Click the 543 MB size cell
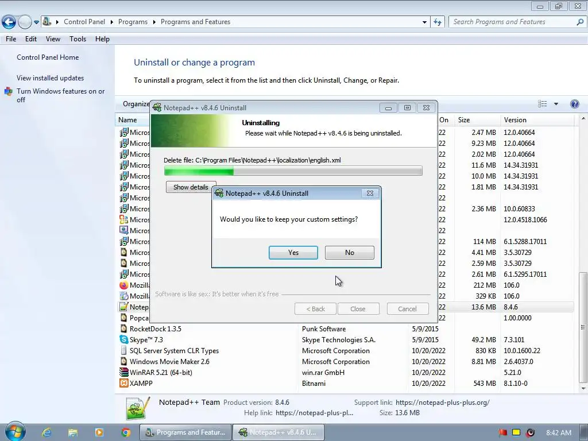Screen dimensions: 588x441 [485, 383]
